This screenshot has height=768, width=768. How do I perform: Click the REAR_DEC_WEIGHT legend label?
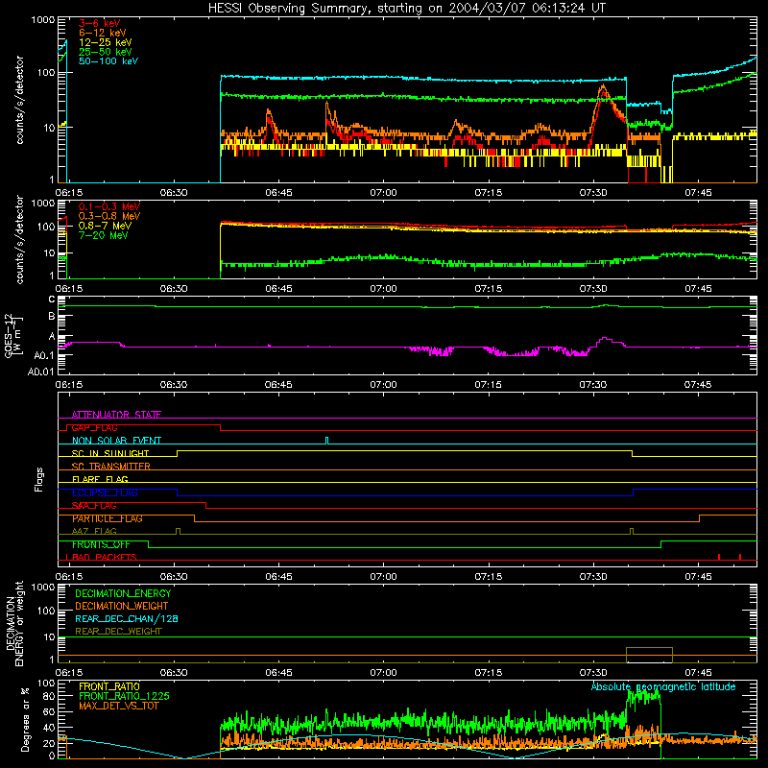pyautogui.click(x=118, y=632)
